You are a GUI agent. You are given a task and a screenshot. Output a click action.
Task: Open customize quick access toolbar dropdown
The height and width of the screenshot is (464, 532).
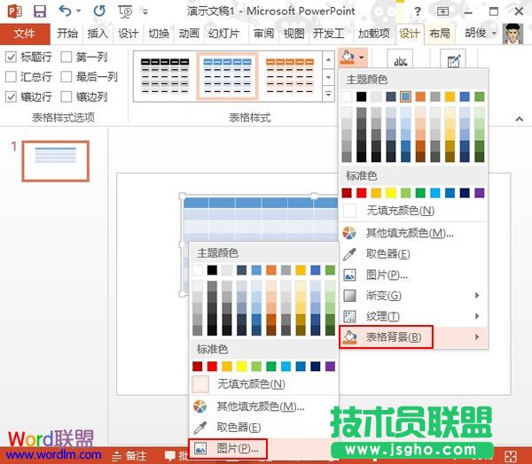(x=145, y=12)
